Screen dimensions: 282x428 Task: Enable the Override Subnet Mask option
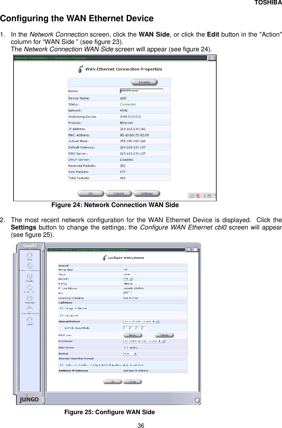[x=61, y=328]
